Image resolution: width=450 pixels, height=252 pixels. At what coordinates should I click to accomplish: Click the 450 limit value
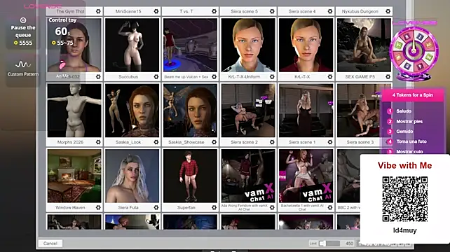pos(349,244)
